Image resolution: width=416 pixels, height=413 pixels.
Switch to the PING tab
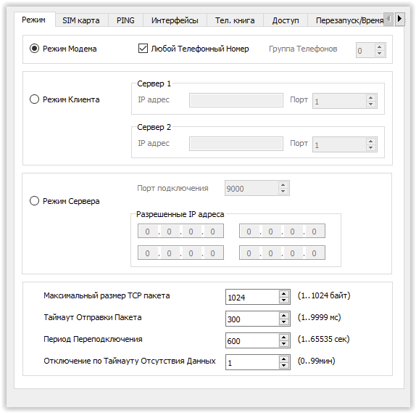(x=125, y=20)
